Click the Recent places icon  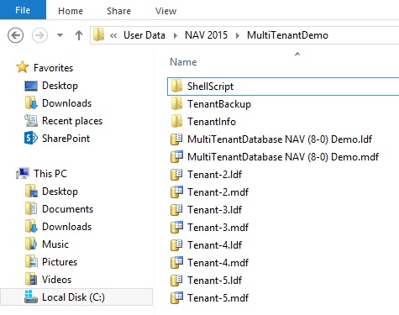[31, 121]
